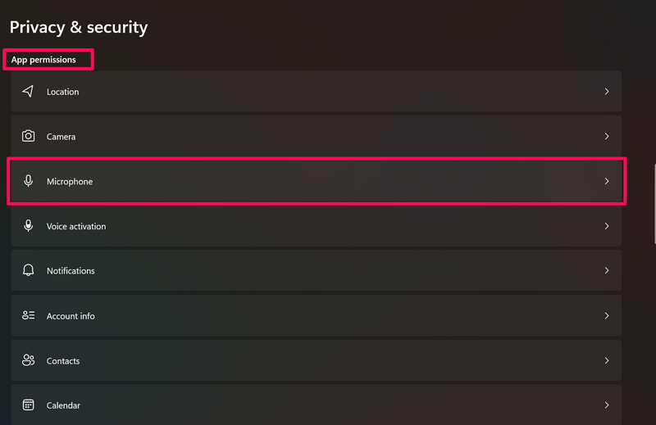Click the Voice activation microphone icon
Image resolution: width=656 pixels, height=425 pixels.
(x=29, y=226)
